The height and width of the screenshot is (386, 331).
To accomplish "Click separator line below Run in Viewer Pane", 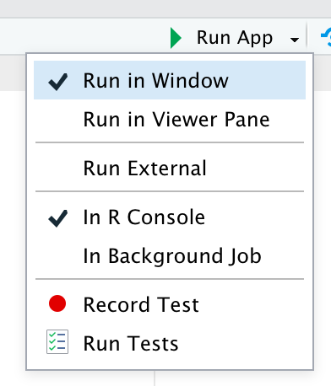I will pyautogui.click(x=170, y=142).
